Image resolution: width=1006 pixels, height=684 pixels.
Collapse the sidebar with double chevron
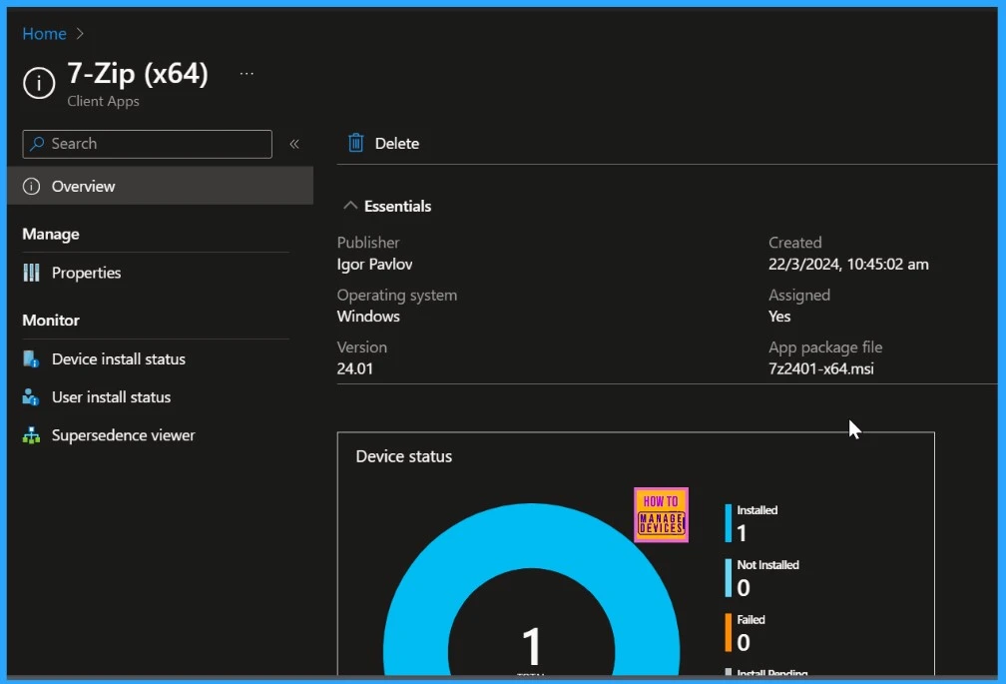294,144
